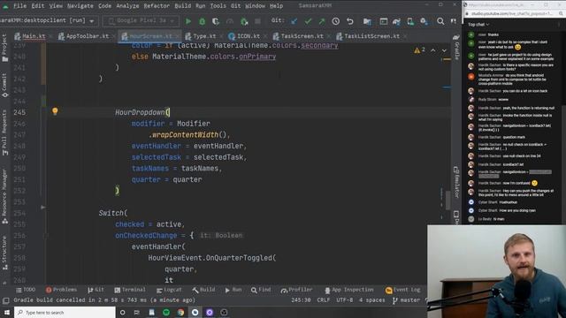Open the Profiler tool window
The image size is (566, 318).
point(296,290)
